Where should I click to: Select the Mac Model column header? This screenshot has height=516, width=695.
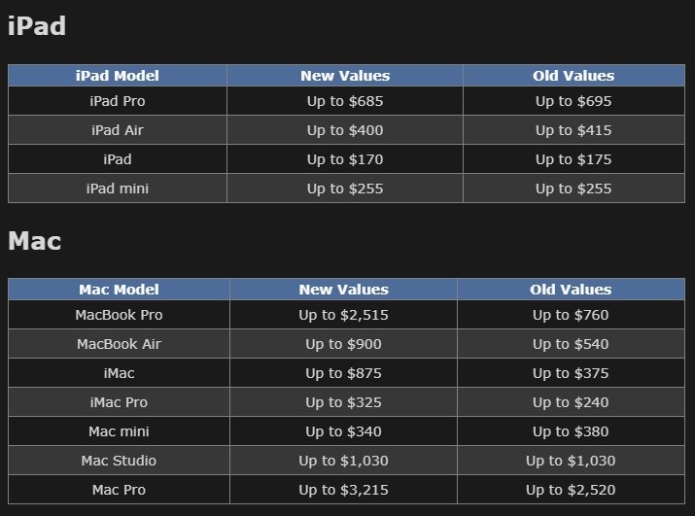(x=119, y=290)
